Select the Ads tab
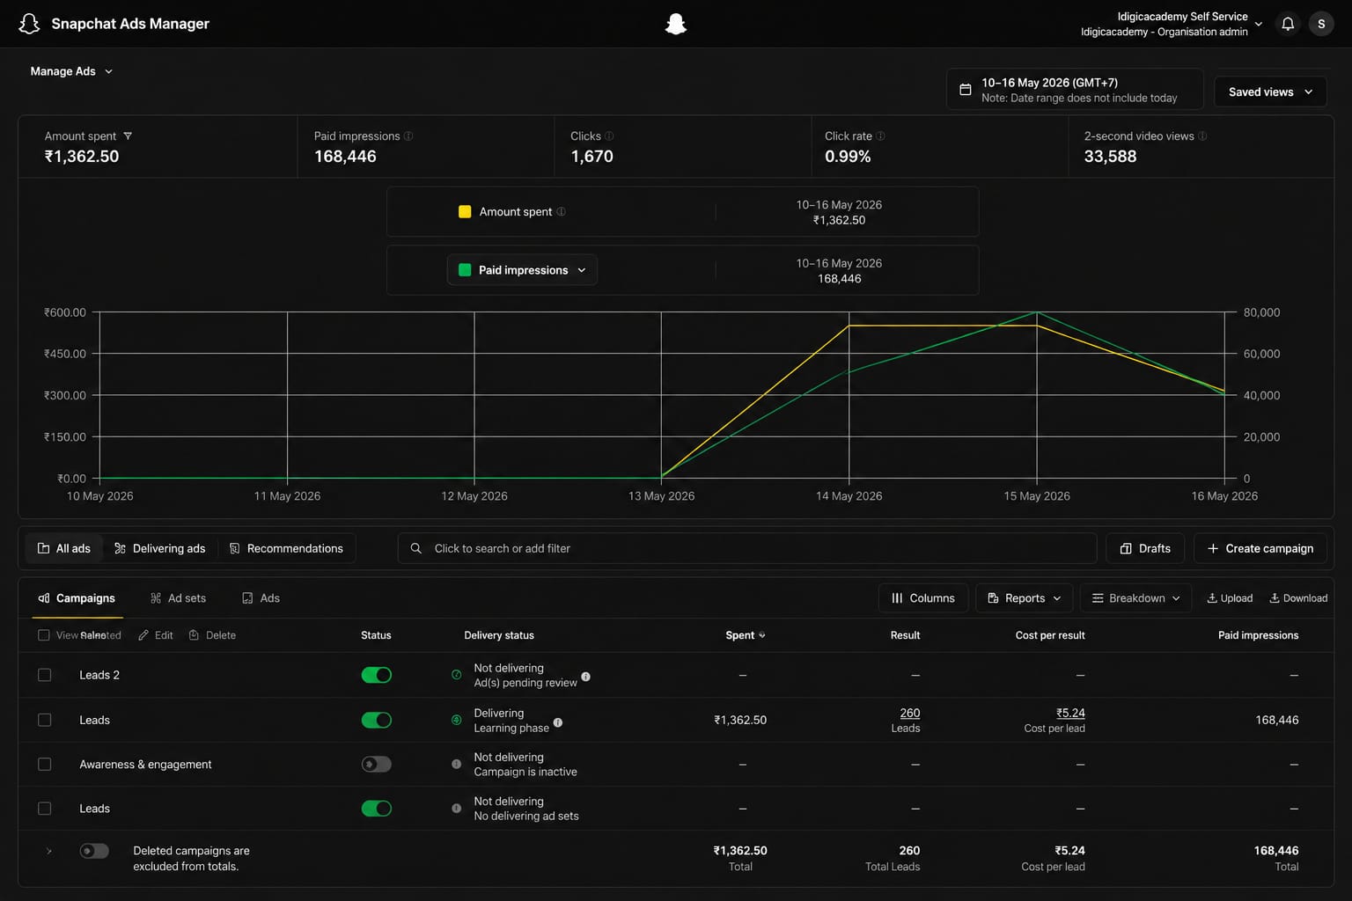The image size is (1352, 901). pyautogui.click(x=261, y=598)
